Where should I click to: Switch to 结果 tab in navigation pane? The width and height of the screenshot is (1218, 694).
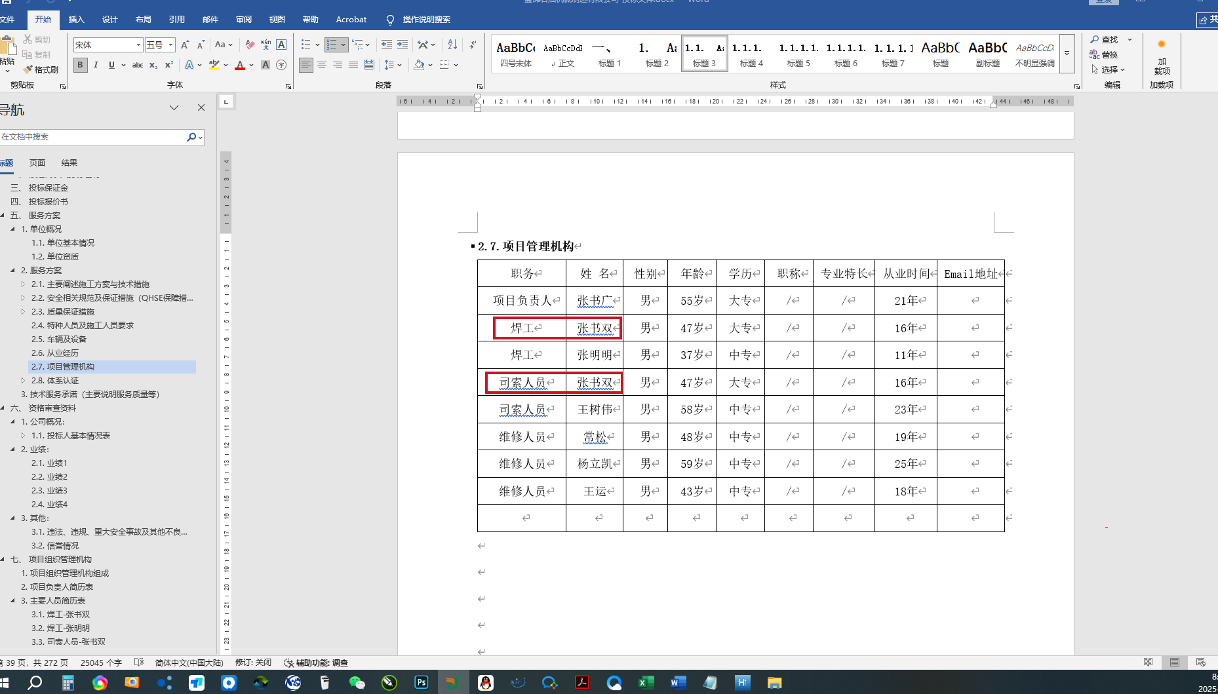tap(69, 163)
